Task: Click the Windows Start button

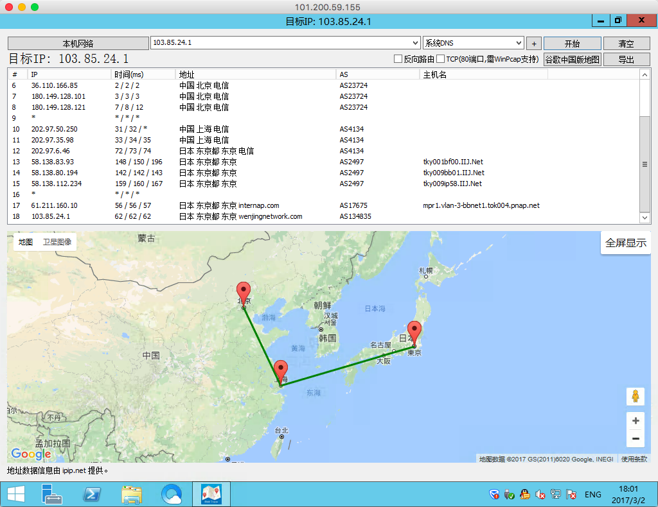Action: 16,494
